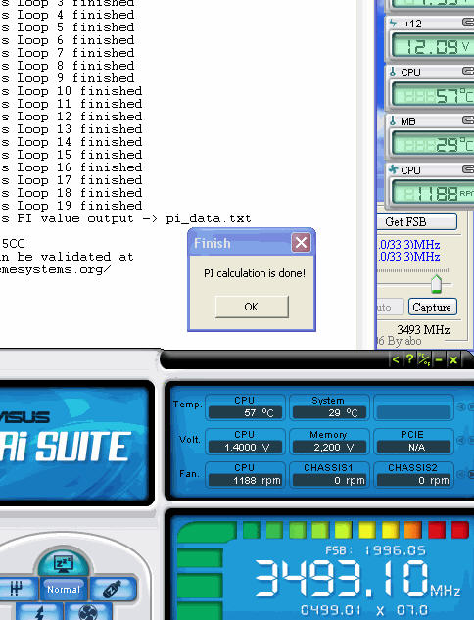Click the +12 voltage lightning icon

click(x=393, y=23)
